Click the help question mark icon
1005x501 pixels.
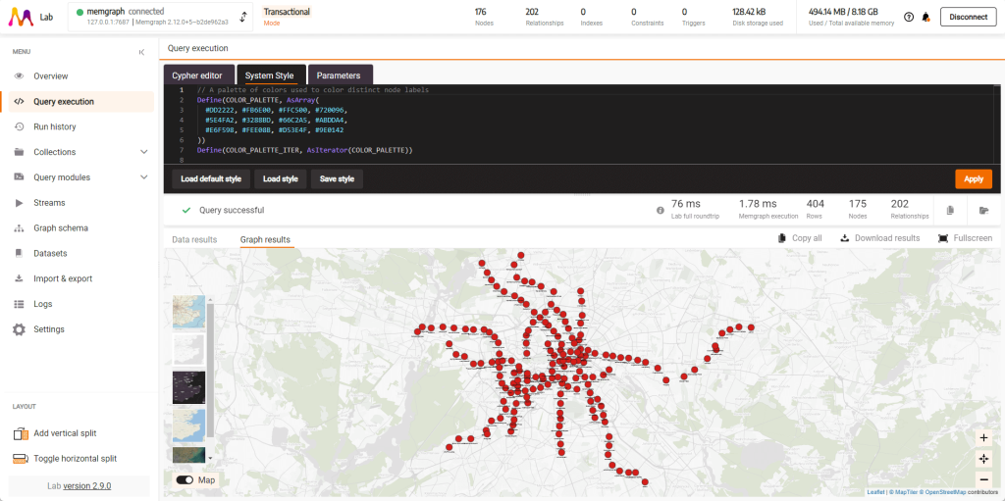coord(909,17)
